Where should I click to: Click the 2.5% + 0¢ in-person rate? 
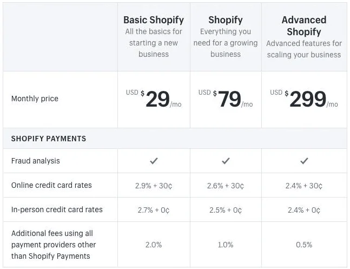pos(226,210)
